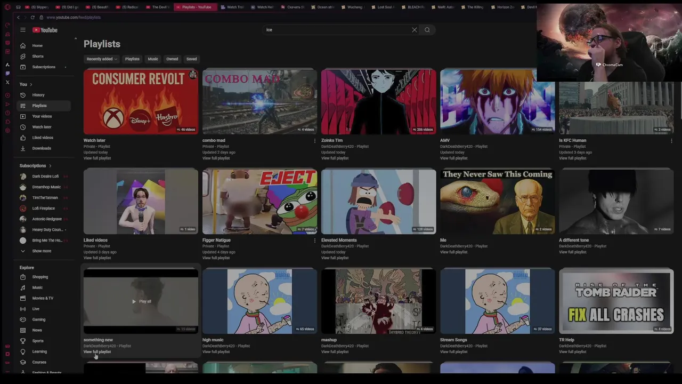Viewport: 682px width, 384px height.
Task: Open the AMV playlist thumbnail
Action: point(497,101)
